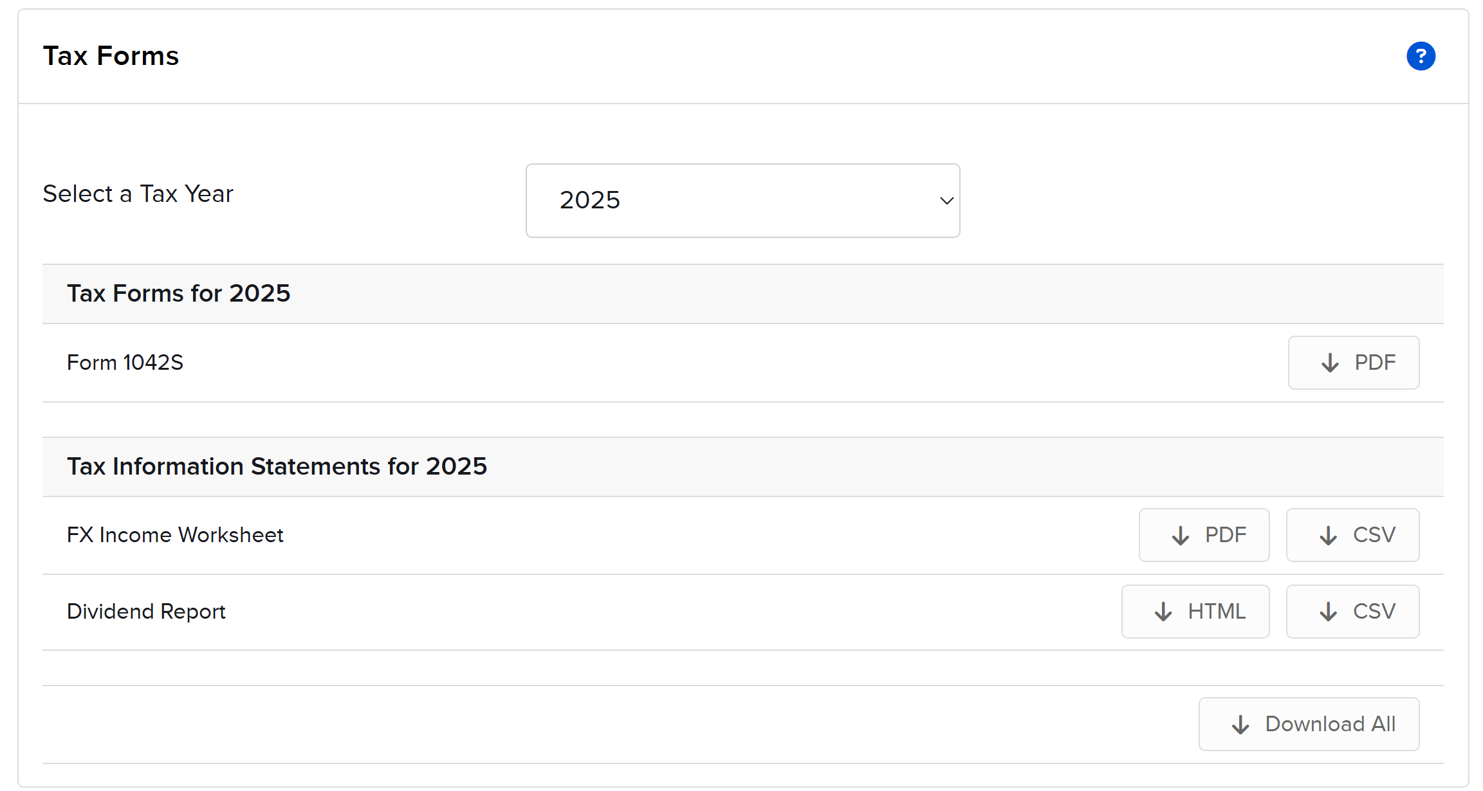This screenshot has height=791, width=1483.
Task: Click the down-arrow icon in Download All
Action: [1240, 725]
